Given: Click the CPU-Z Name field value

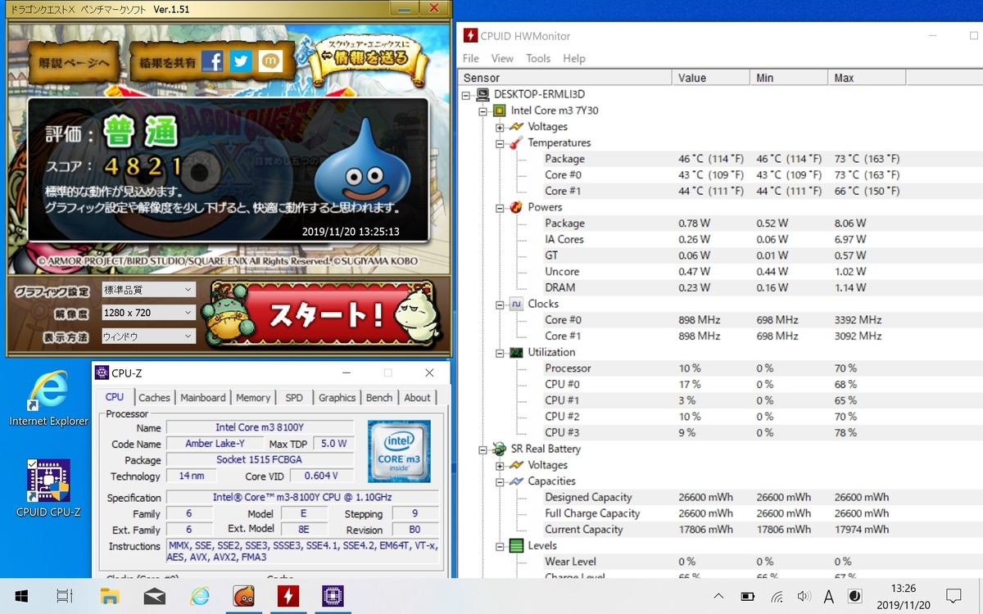Looking at the screenshot, I should click(260, 427).
